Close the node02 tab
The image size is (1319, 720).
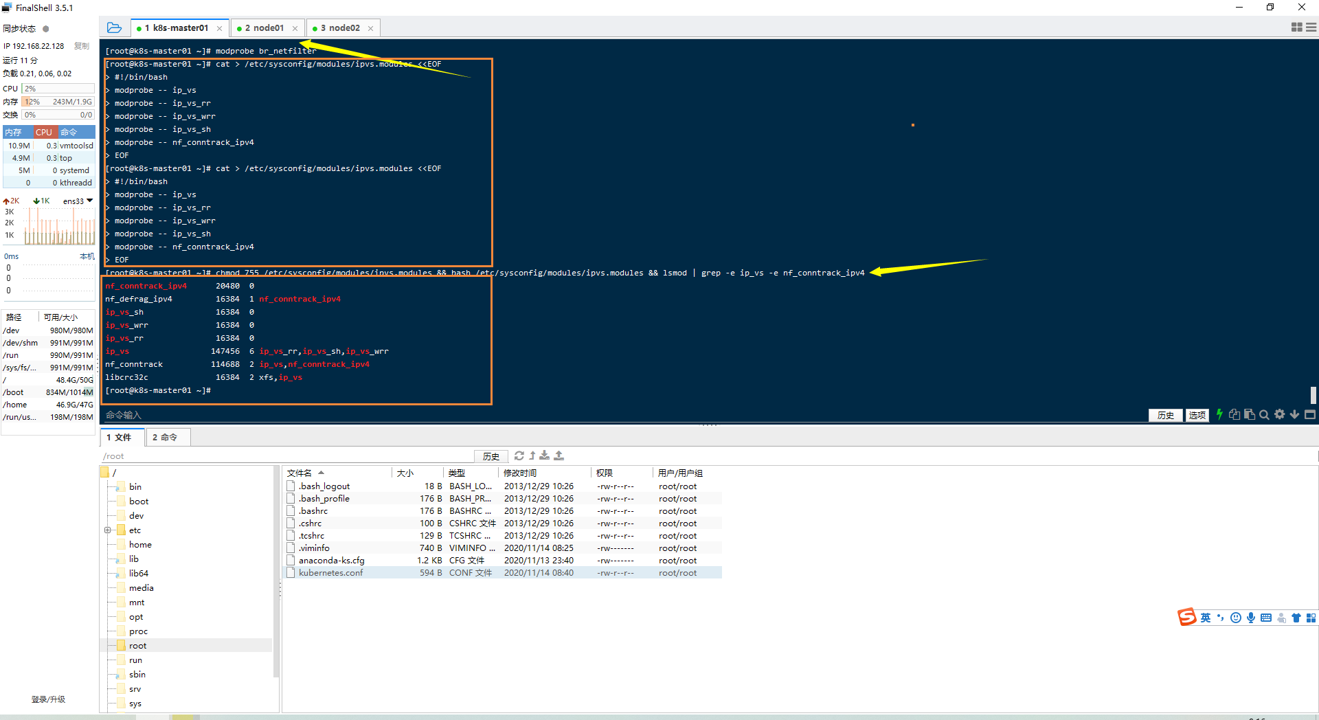(x=370, y=28)
